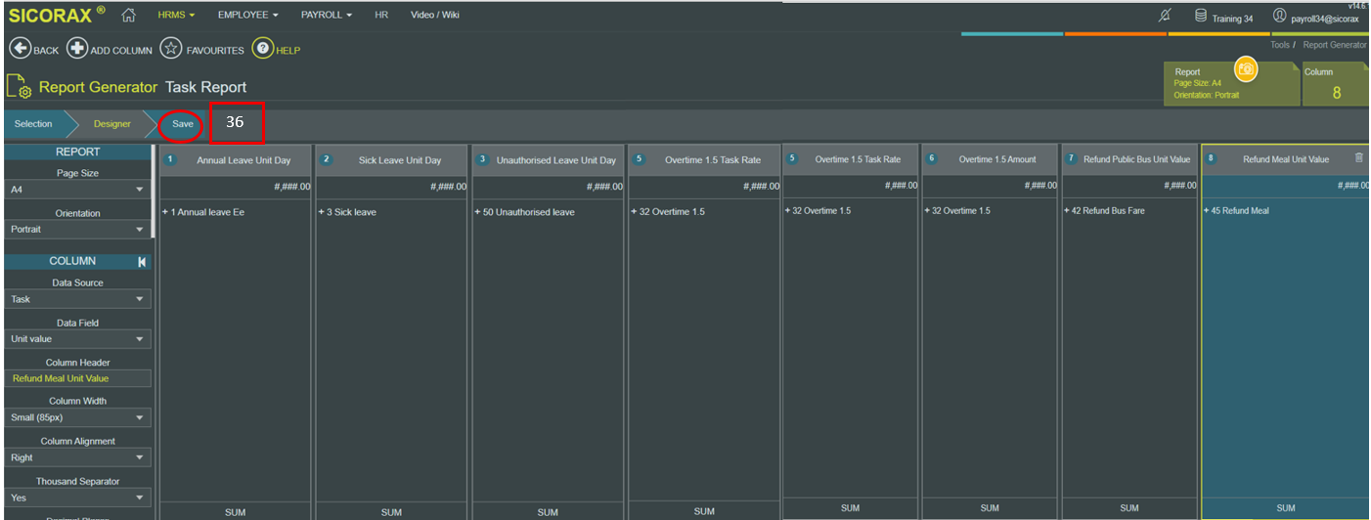Click SUM footer of Refund Meal column
The width and height of the screenshot is (1371, 520).
(1285, 508)
